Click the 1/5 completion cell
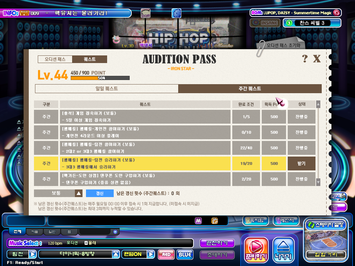This screenshot has height=266, width=355. coord(246,117)
